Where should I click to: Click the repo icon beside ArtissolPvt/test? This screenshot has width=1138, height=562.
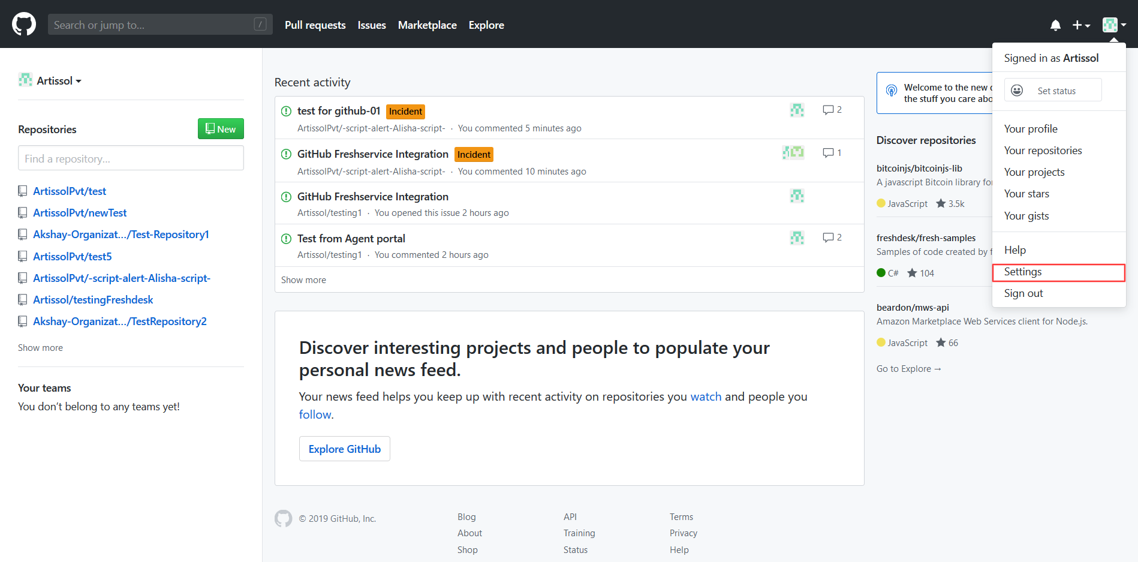coord(23,191)
